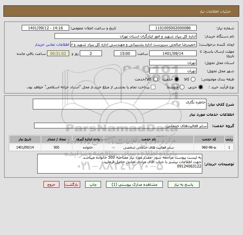The height and width of the screenshot is (235, 243).
Task: Click واحد اندازه گیری column header
Action: (88, 139)
